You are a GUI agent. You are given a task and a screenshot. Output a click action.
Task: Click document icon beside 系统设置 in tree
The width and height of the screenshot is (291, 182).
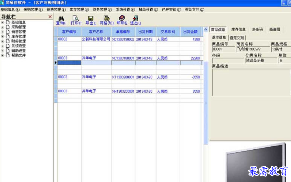point(8,46)
